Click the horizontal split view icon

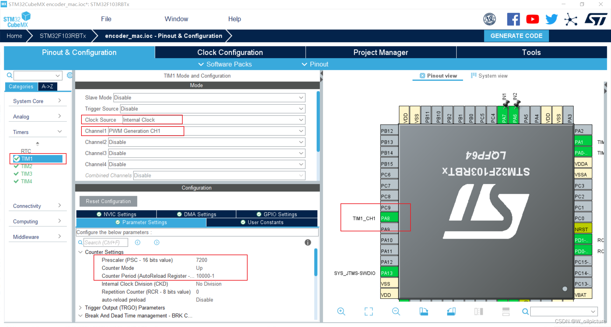point(506,311)
